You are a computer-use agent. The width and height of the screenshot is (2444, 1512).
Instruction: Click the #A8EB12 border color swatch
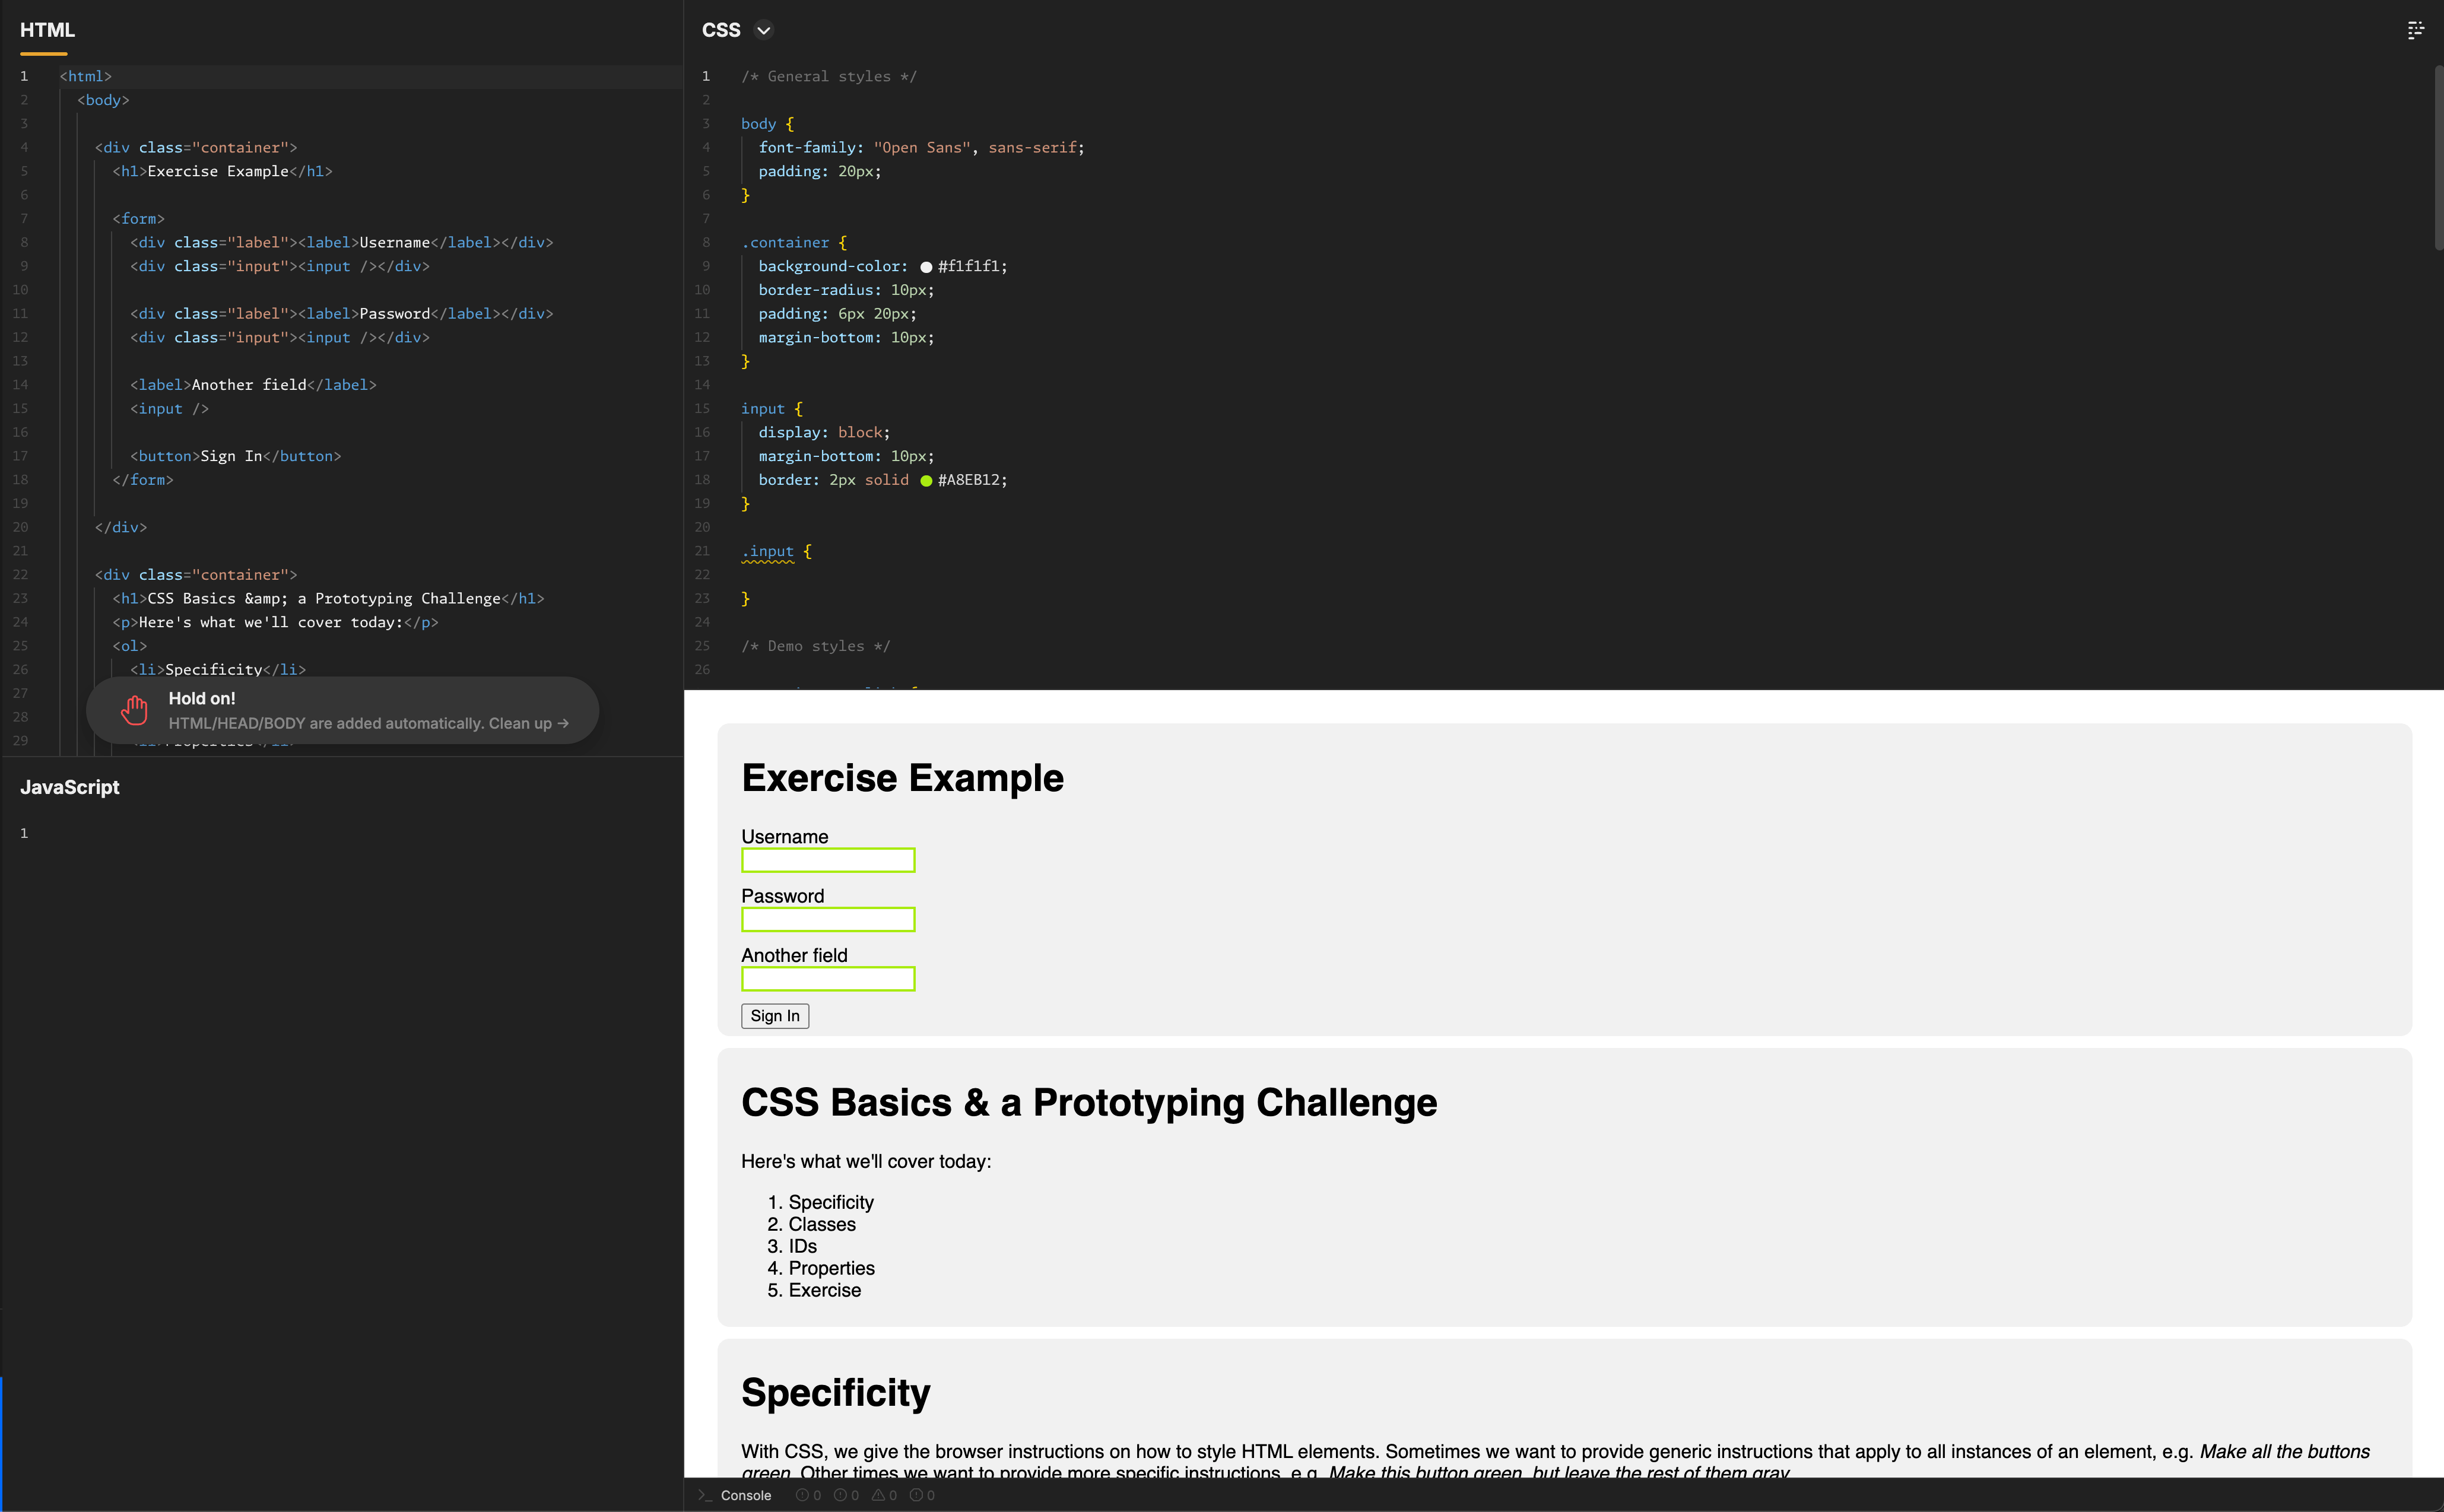[x=926, y=481]
